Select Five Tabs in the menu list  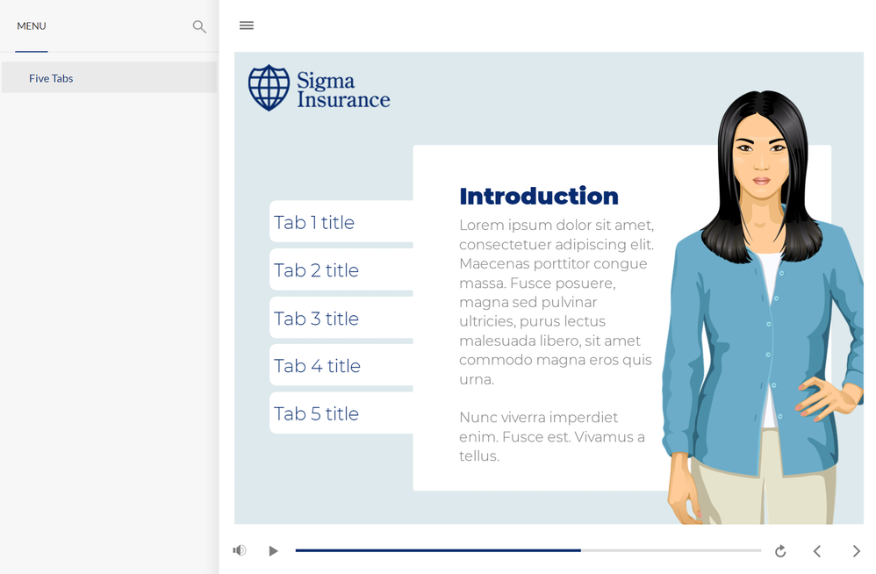click(51, 78)
